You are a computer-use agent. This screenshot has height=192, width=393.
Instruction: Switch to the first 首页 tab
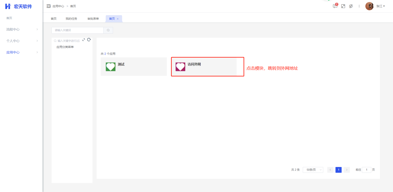point(54,19)
